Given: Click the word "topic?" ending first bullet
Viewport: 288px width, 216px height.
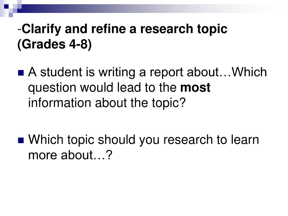Looking at the screenshot, I should (x=169, y=103).
